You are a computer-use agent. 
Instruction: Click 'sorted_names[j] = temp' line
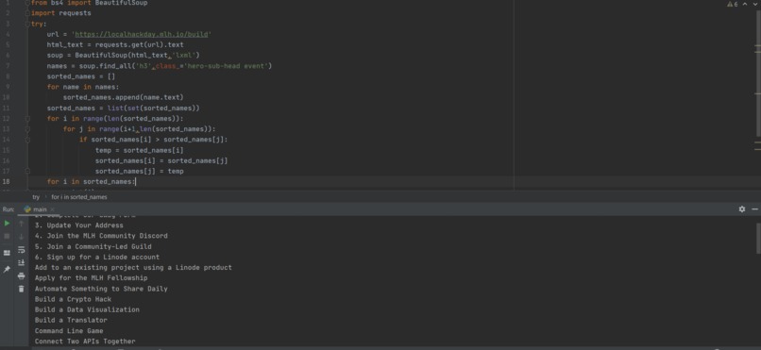click(140, 171)
